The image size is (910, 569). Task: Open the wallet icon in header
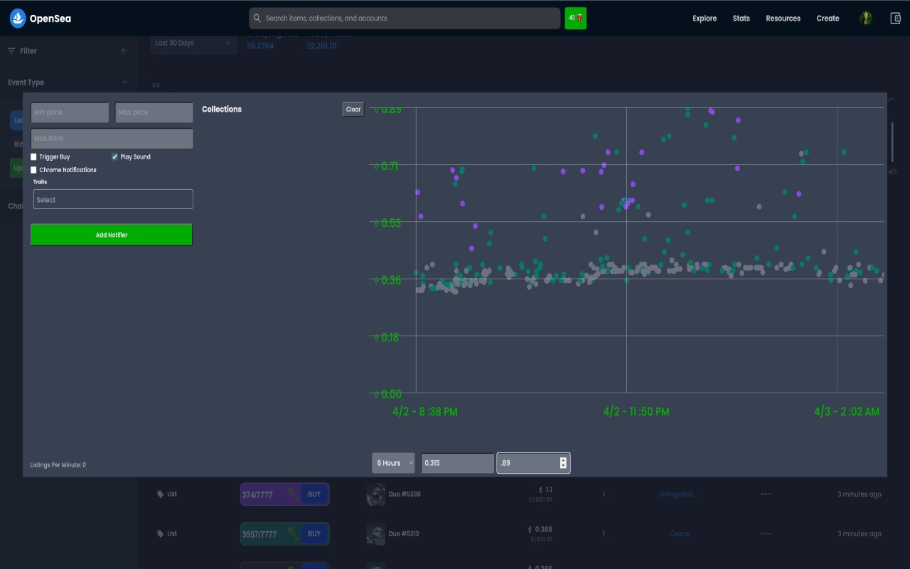click(x=896, y=18)
